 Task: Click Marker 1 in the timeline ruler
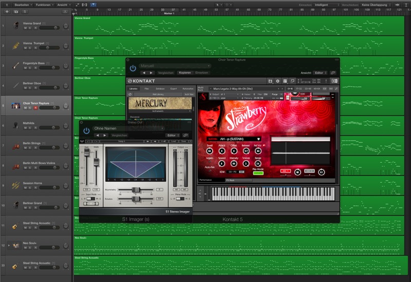[169, 13]
